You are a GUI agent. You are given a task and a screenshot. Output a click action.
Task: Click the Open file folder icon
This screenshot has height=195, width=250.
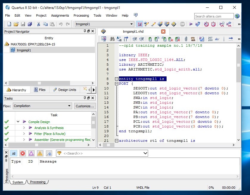tap(16, 24)
